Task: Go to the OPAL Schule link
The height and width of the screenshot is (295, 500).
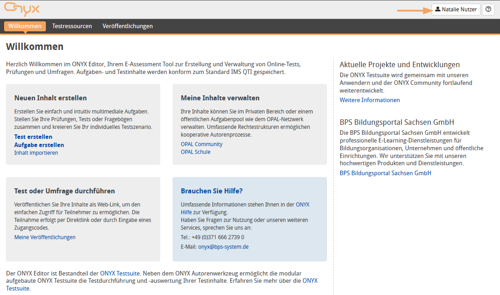Action: [x=195, y=152]
